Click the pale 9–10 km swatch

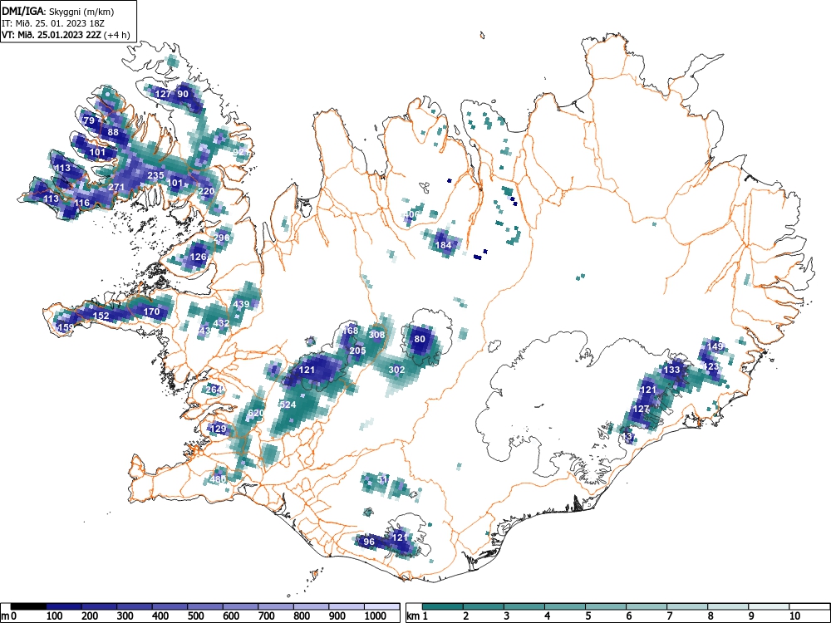769,606
